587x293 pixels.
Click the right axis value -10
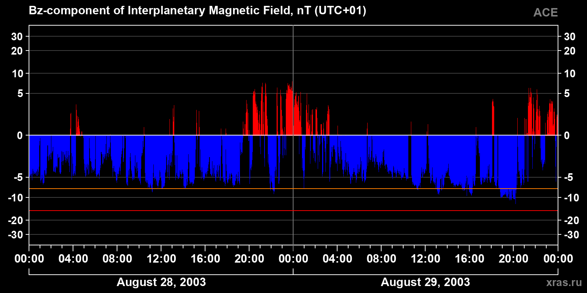571,198
